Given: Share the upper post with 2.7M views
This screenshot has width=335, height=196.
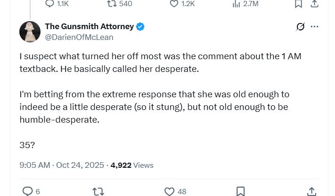Looking at the screenshot, I should 314,4.
